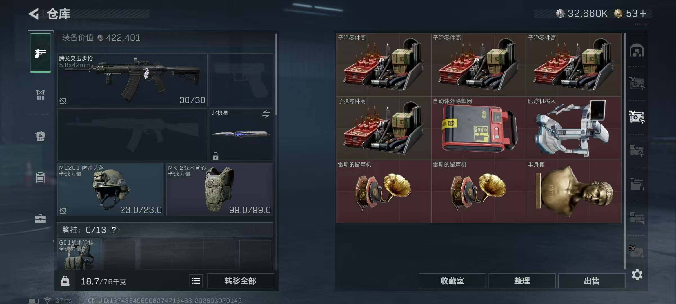
Task: Open the backpack sidebar icon
Action: click(x=40, y=136)
